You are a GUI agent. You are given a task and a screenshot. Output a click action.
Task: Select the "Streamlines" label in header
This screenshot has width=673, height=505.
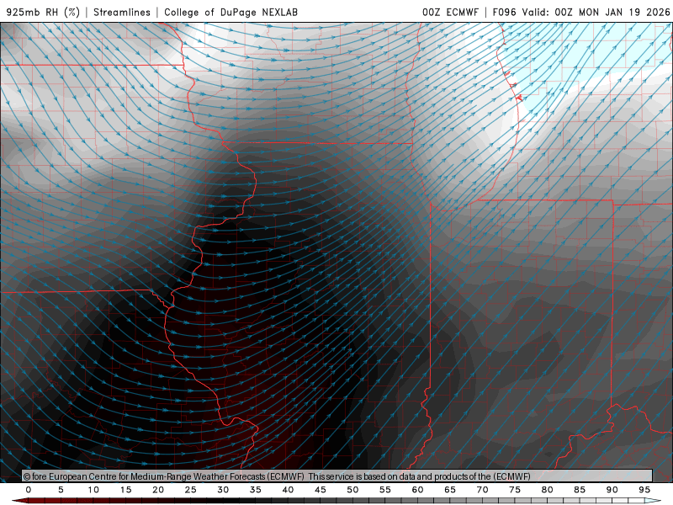click(x=122, y=12)
